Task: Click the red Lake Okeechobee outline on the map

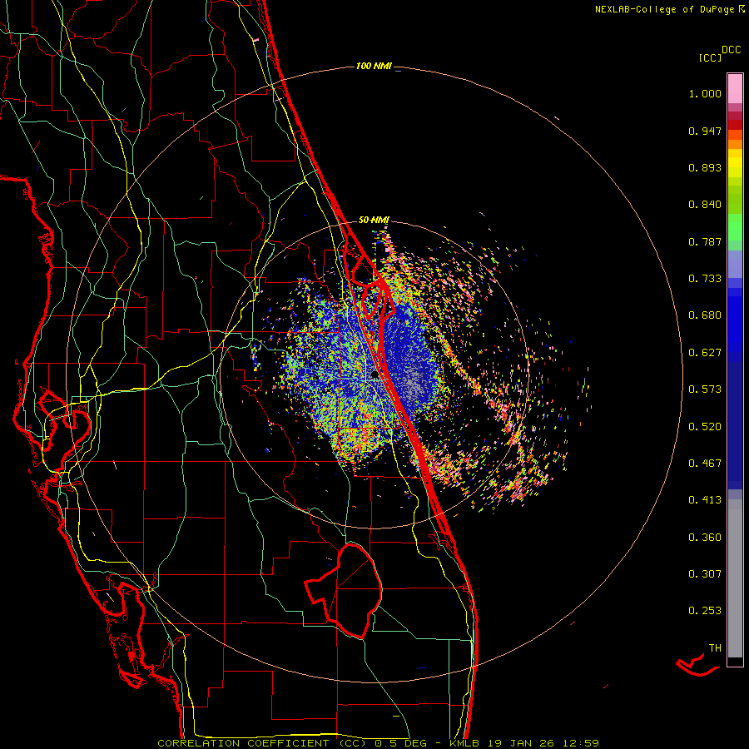Action: 344,591
